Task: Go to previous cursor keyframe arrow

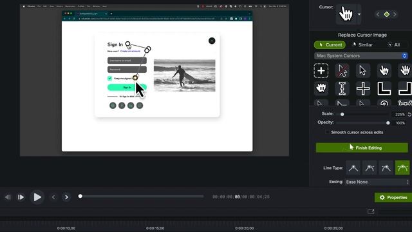Action: click(x=378, y=14)
